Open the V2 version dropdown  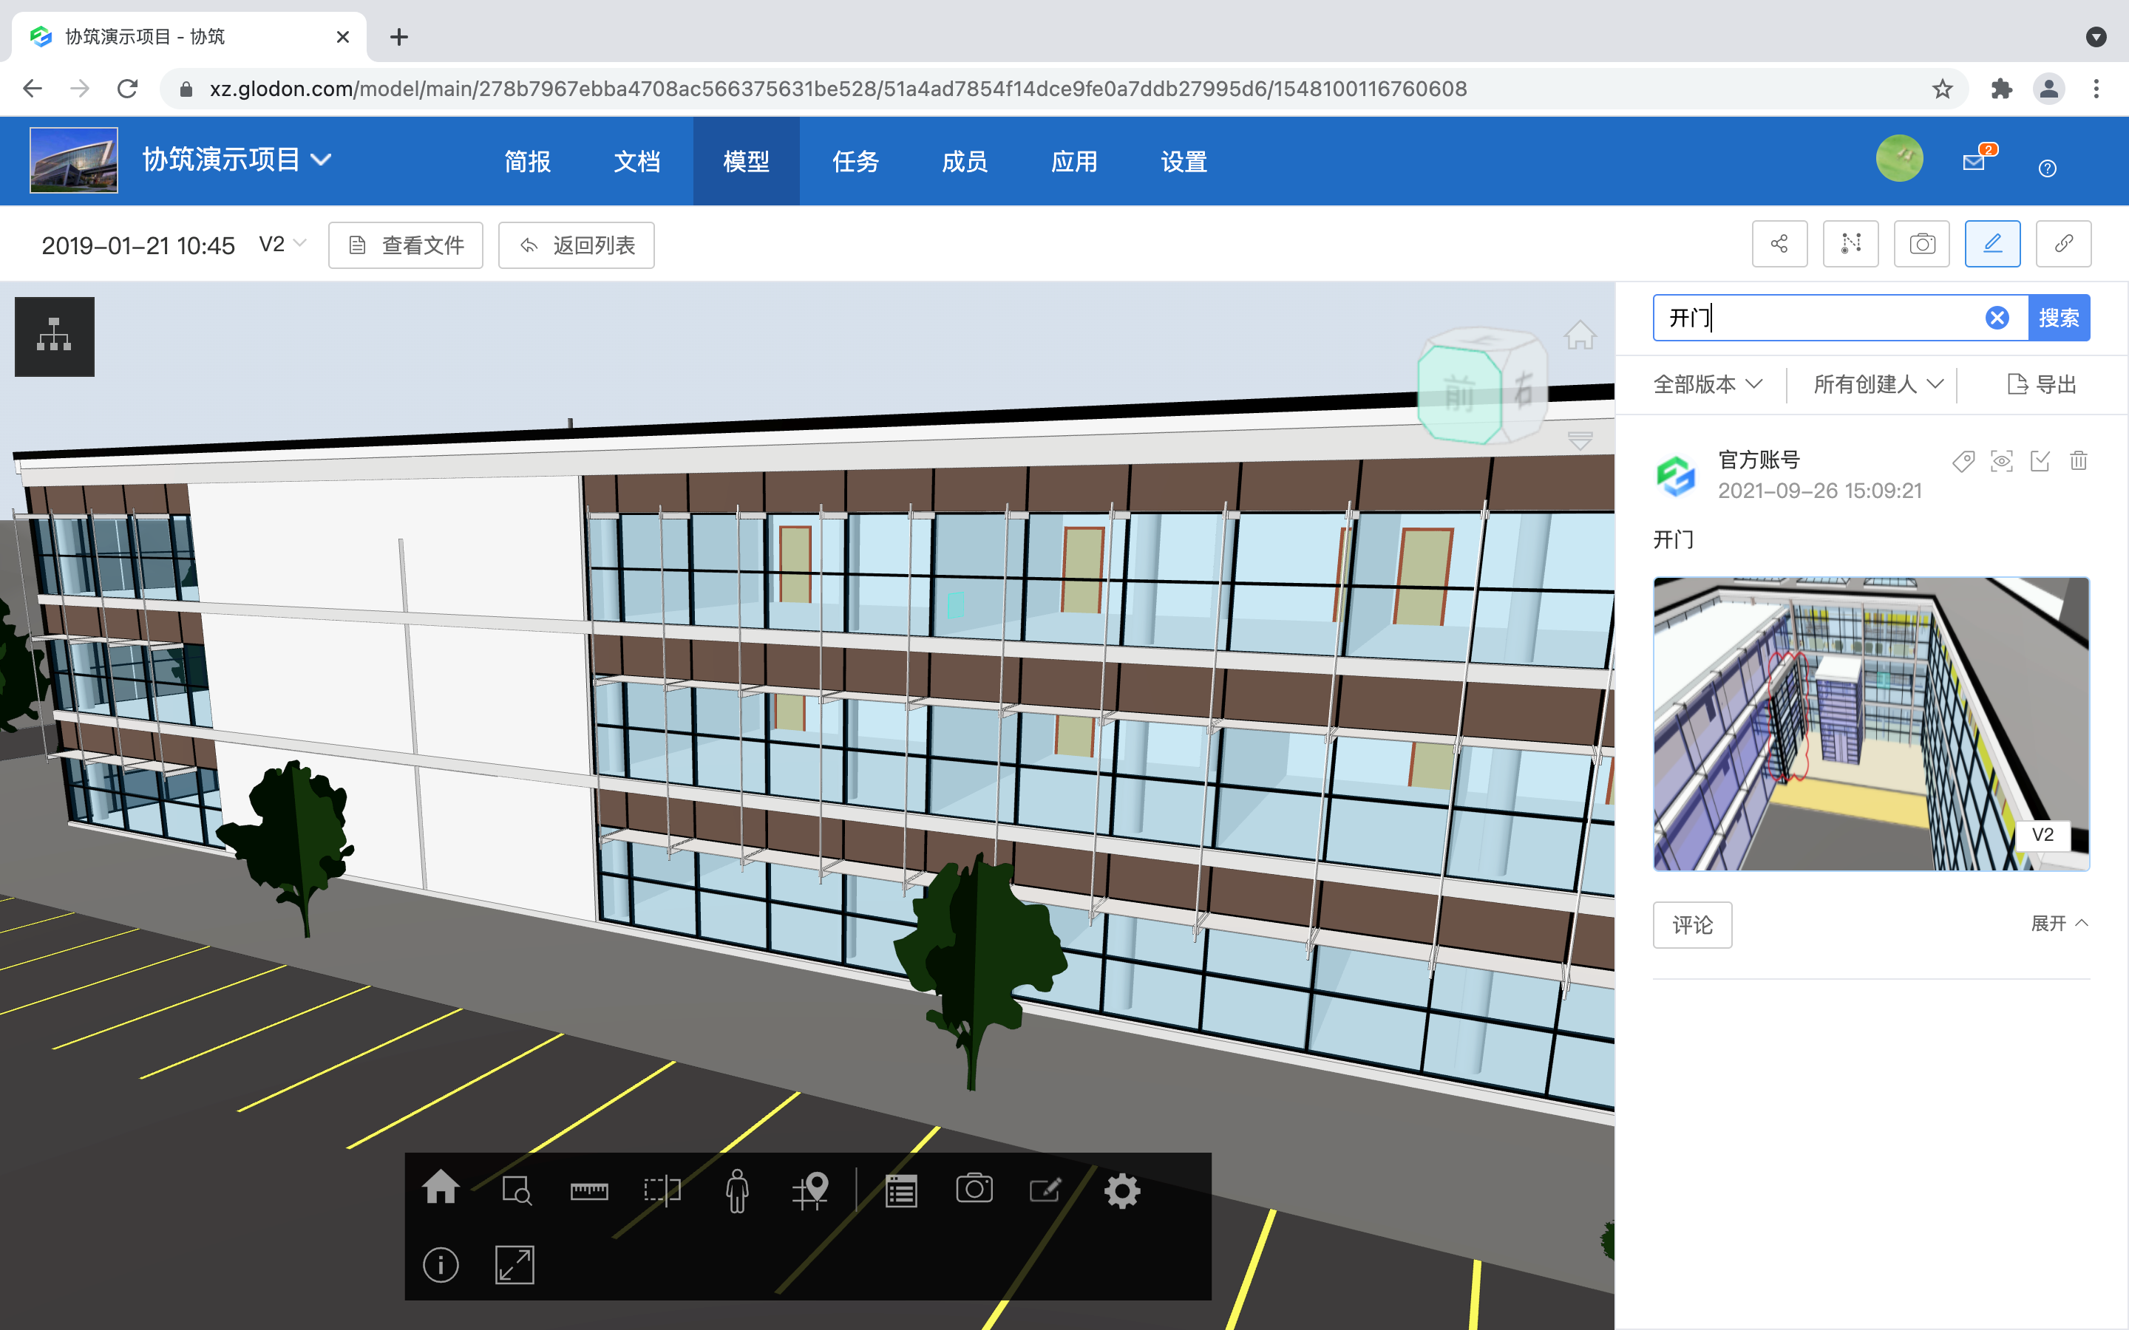pos(282,244)
